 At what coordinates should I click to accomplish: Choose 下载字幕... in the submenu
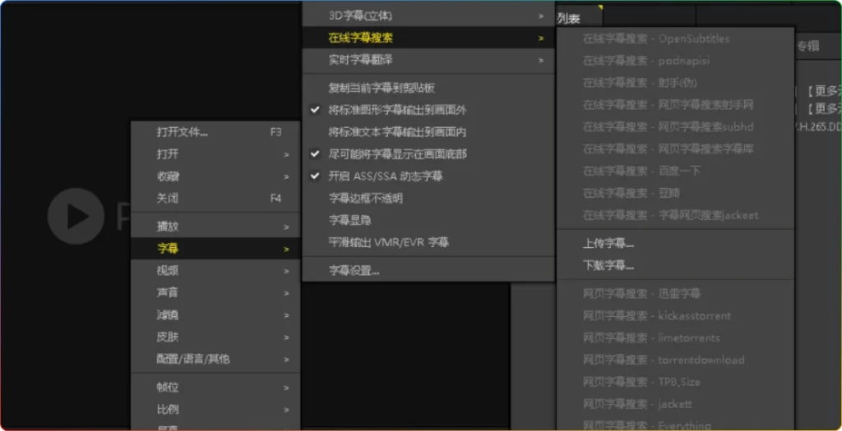pyautogui.click(x=608, y=266)
